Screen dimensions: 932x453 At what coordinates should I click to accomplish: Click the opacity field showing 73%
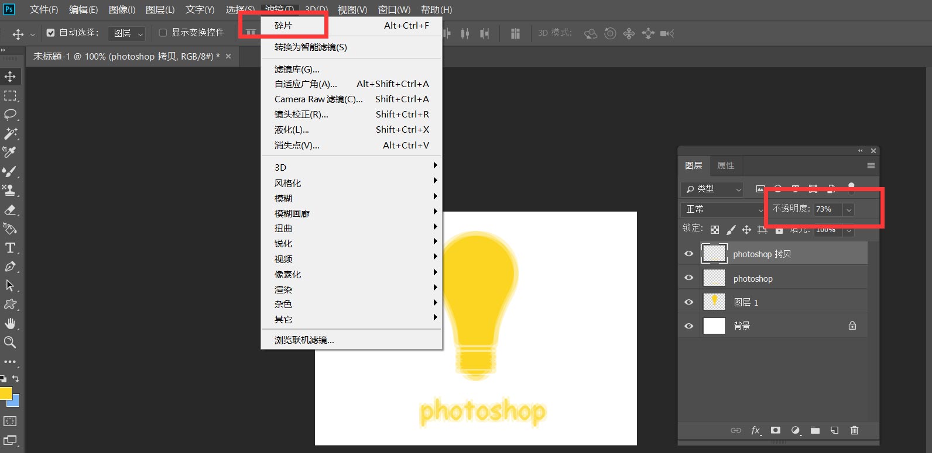828,209
